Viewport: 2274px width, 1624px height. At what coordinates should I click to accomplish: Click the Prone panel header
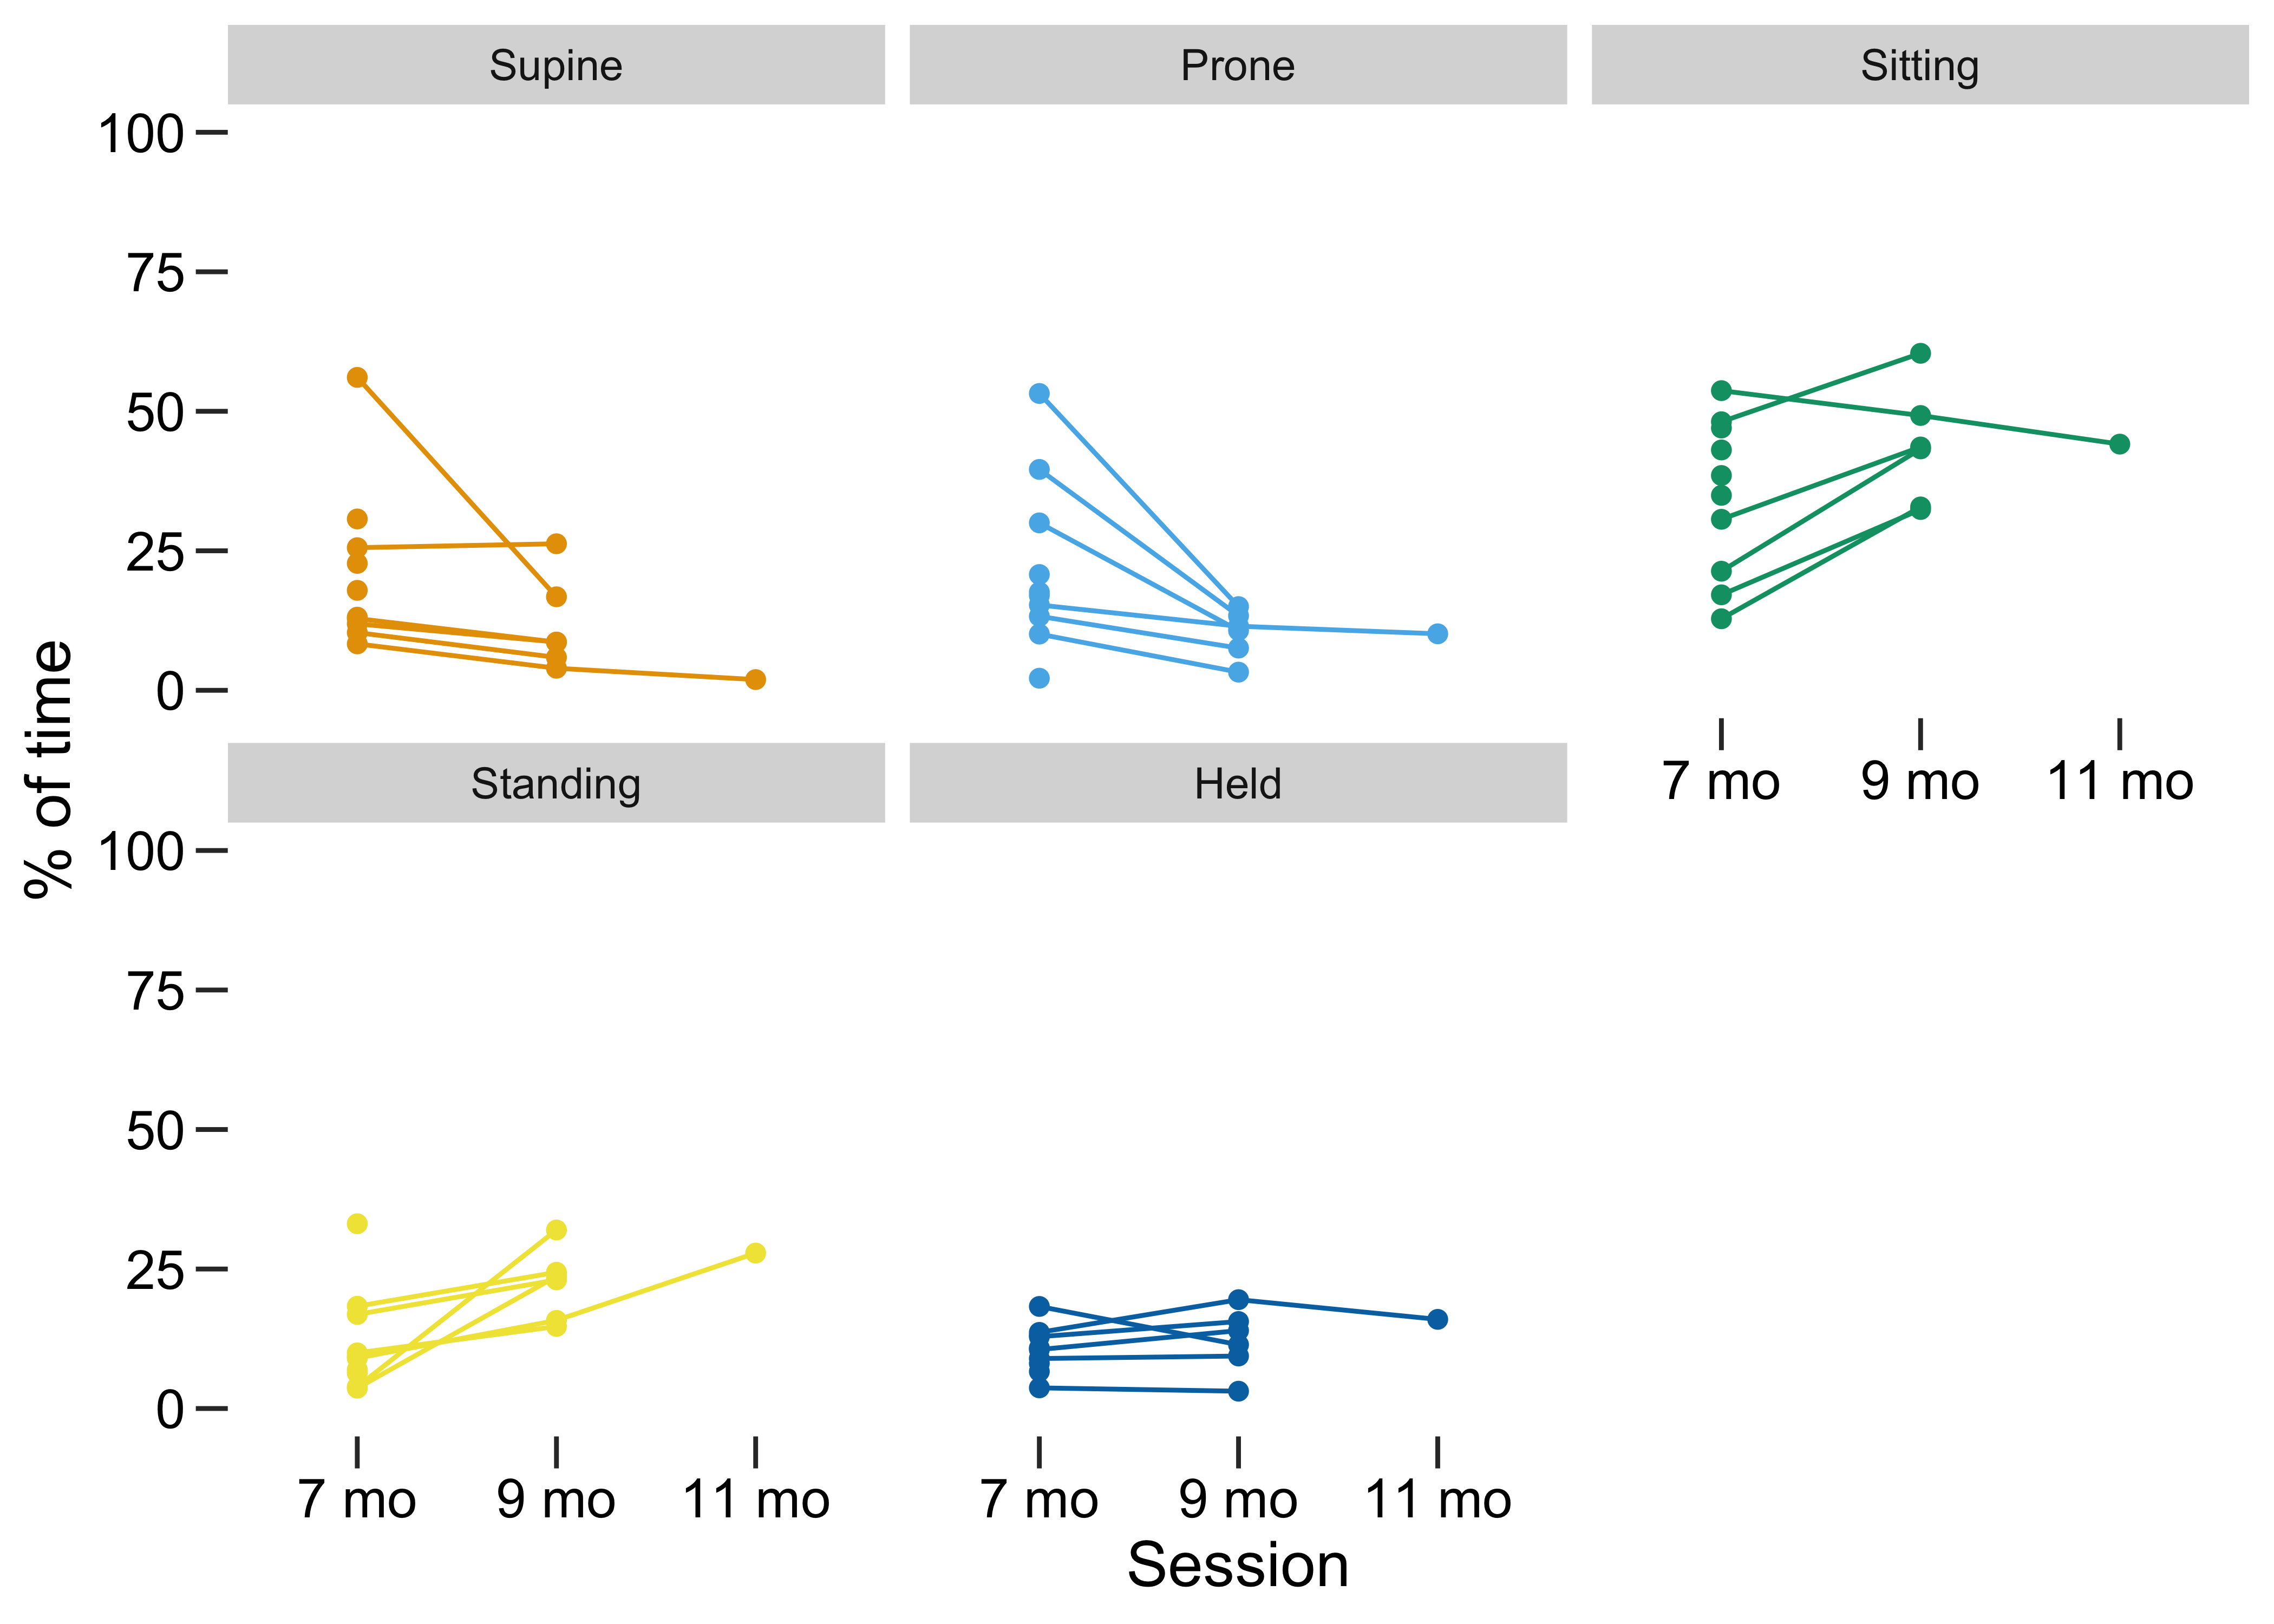[1237, 65]
